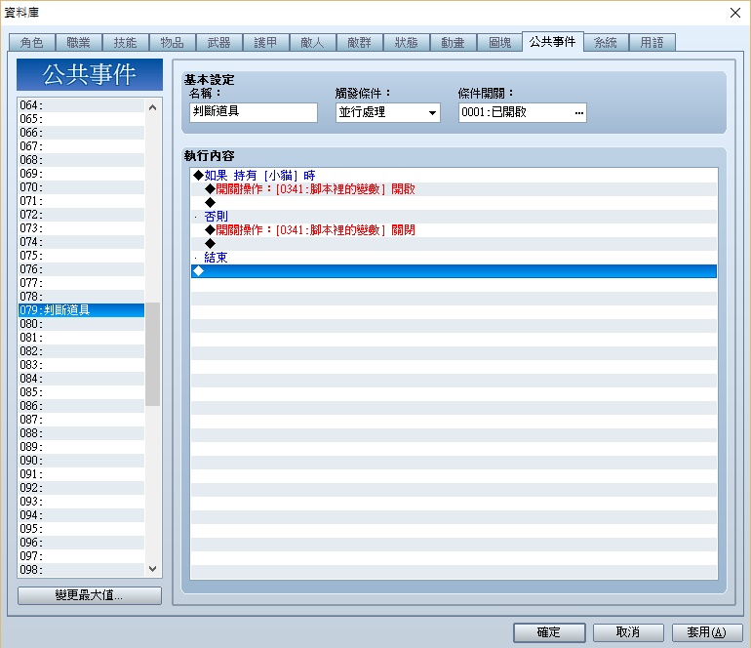
Task: Click the highlighted empty command line
Action: point(454,271)
